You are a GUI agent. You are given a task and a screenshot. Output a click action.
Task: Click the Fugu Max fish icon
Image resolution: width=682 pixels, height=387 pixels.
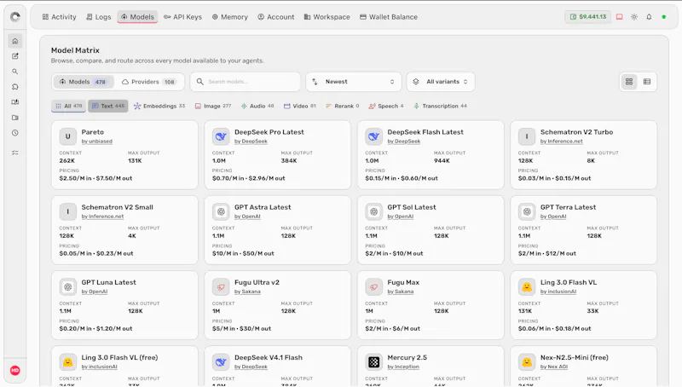point(373,287)
